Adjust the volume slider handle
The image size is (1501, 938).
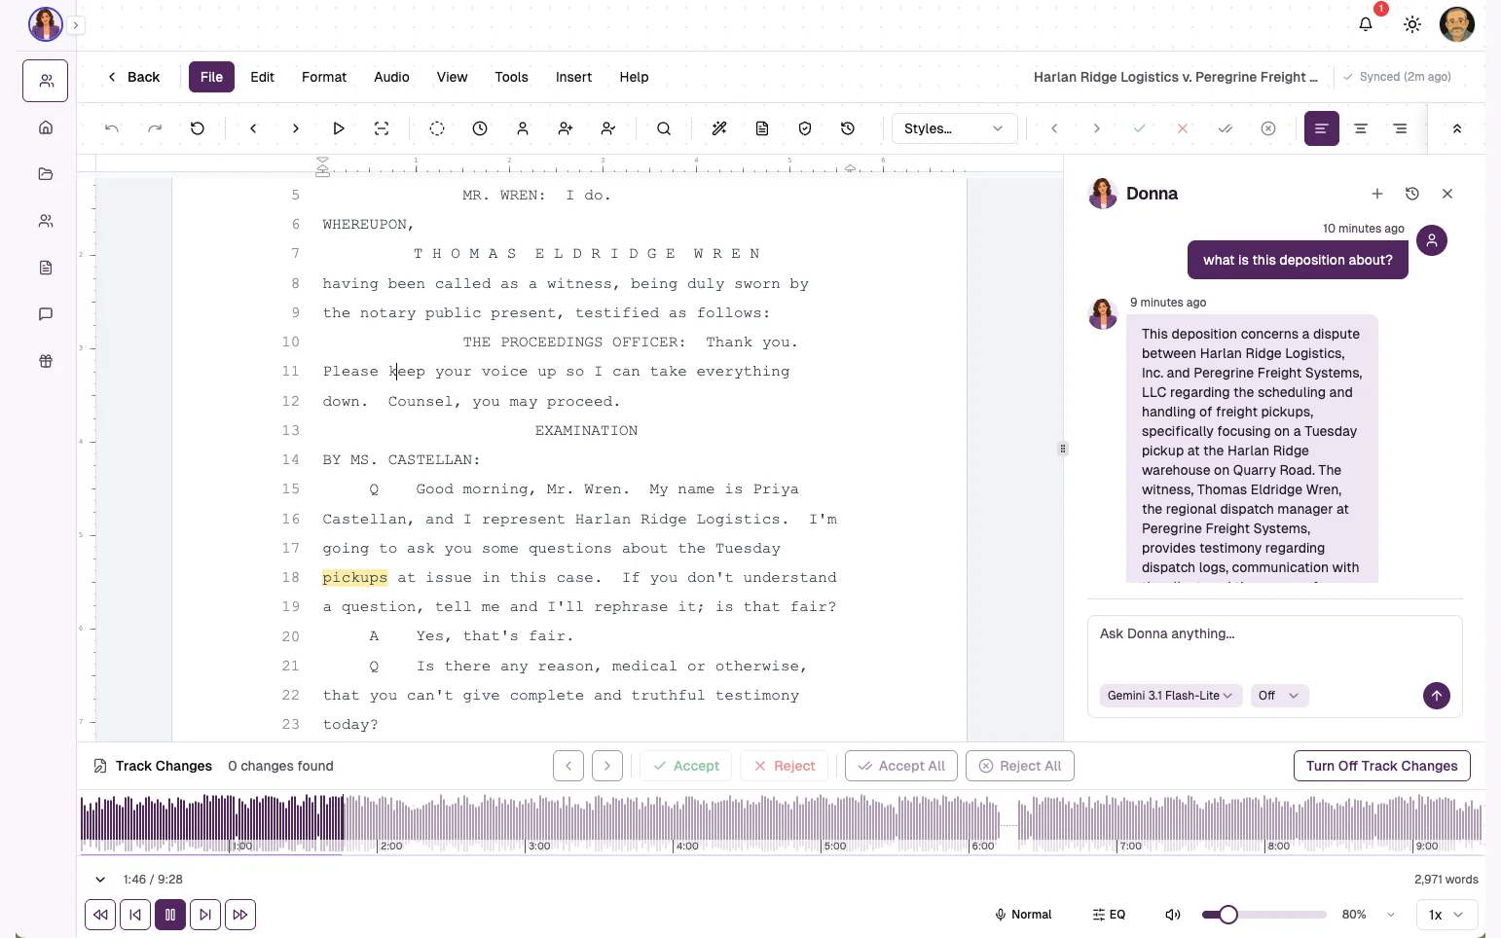click(x=1228, y=915)
